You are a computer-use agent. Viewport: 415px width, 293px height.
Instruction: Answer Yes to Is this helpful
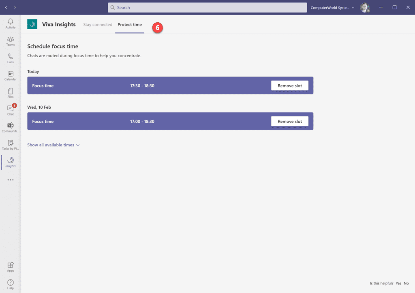point(398,283)
